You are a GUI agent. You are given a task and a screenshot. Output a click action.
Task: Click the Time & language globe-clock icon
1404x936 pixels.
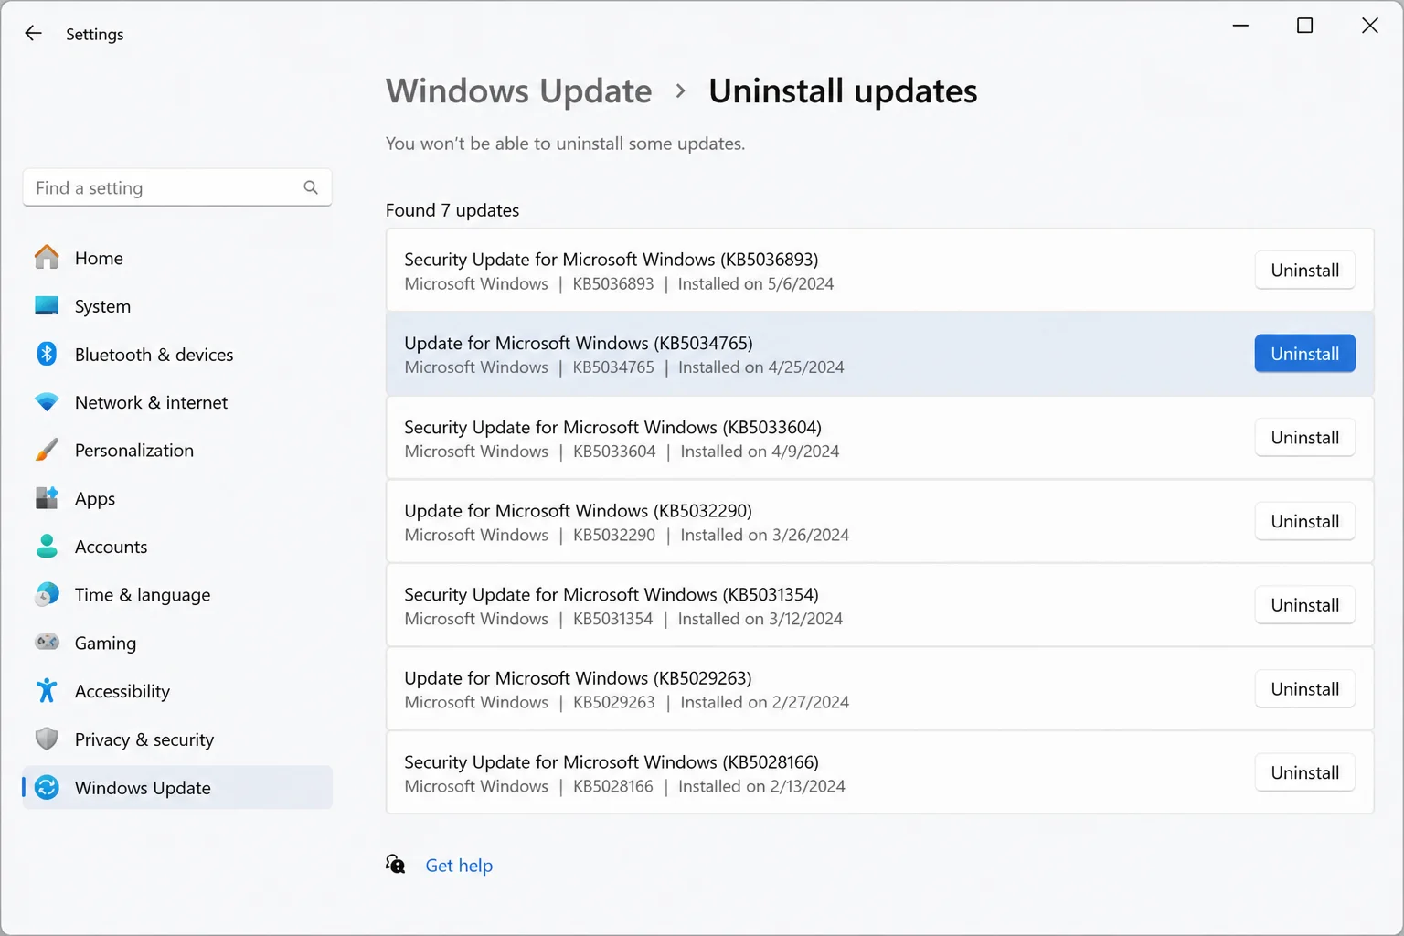[47, 594]
